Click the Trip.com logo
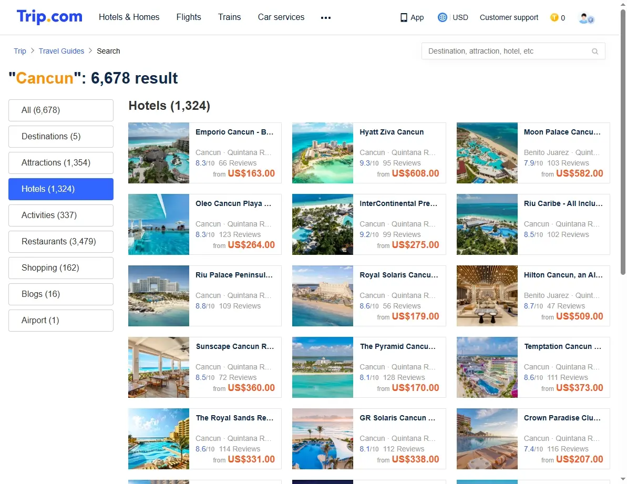This screenshot has width=627, height=484. click(49, 17)
